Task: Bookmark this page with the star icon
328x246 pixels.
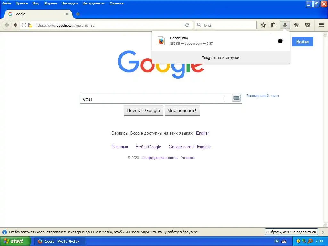Action: tap(263, 25)
